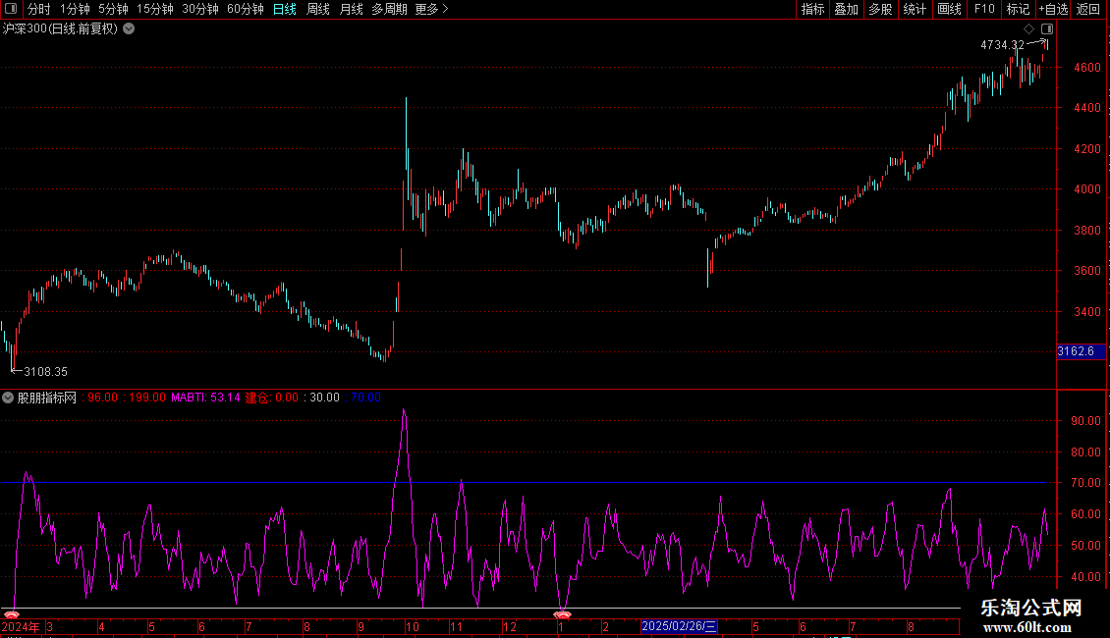Select the 1分钟 period tab

pos(75,9)
